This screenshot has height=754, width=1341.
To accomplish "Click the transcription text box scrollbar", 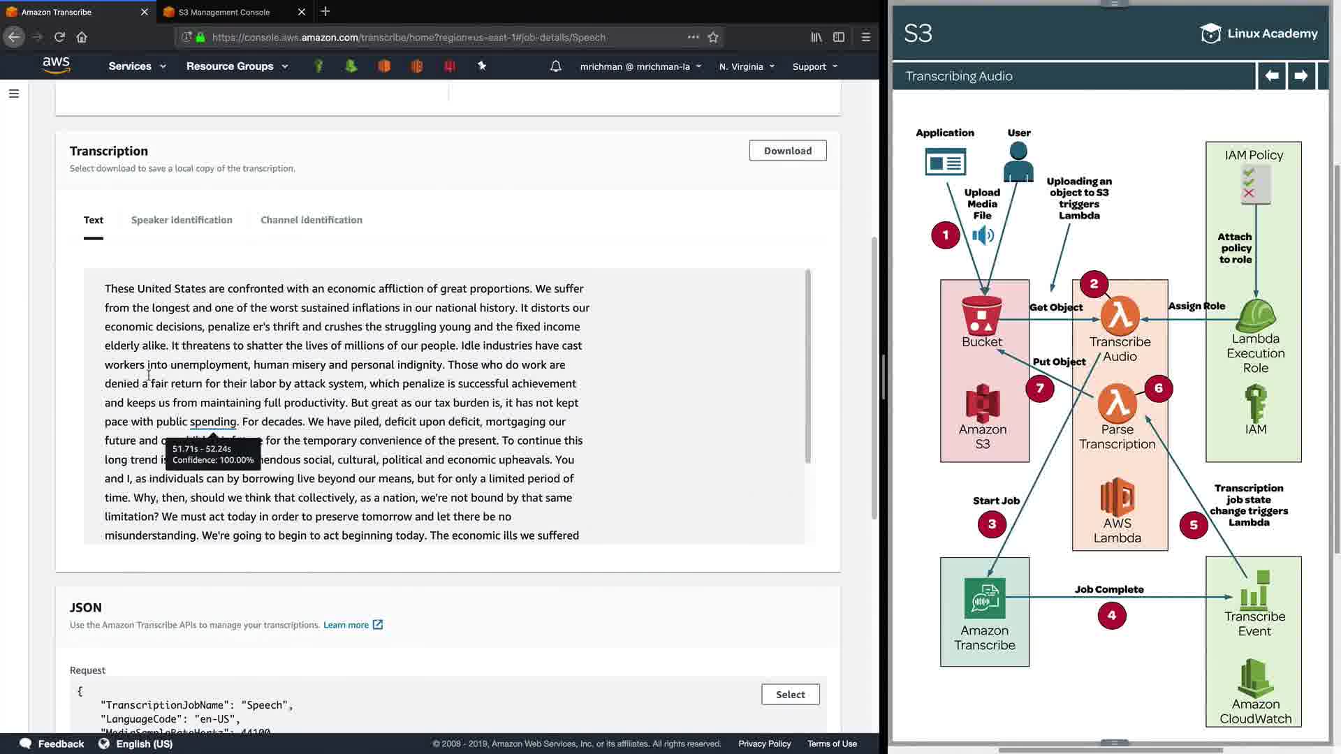I will tap(807, 367).
